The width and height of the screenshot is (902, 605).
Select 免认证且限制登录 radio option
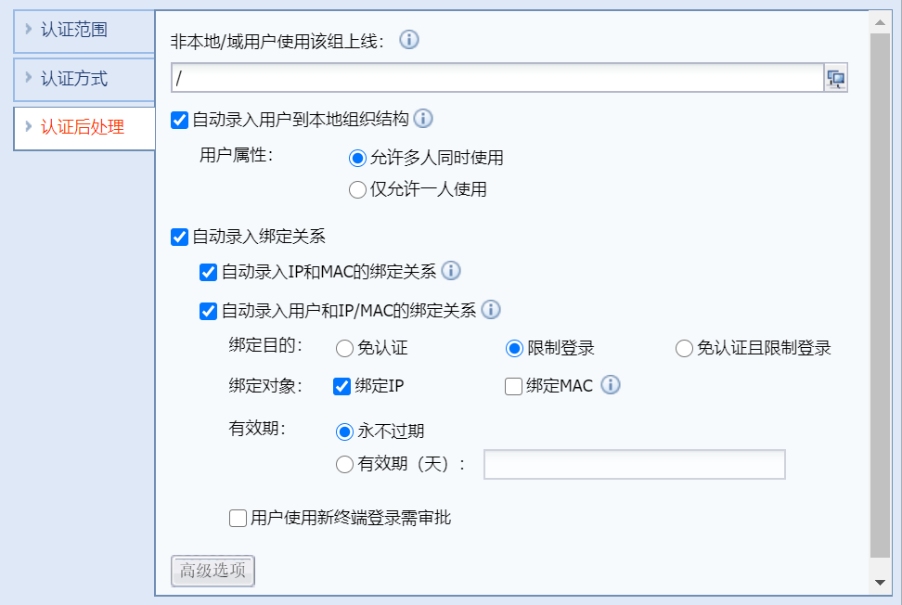[685, 349]
